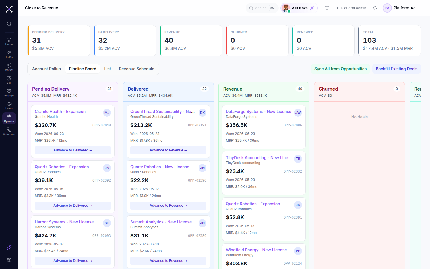Click the app logo in sidebar
The height and width of the screenshot is (269, 430).
tap(9, 9)
